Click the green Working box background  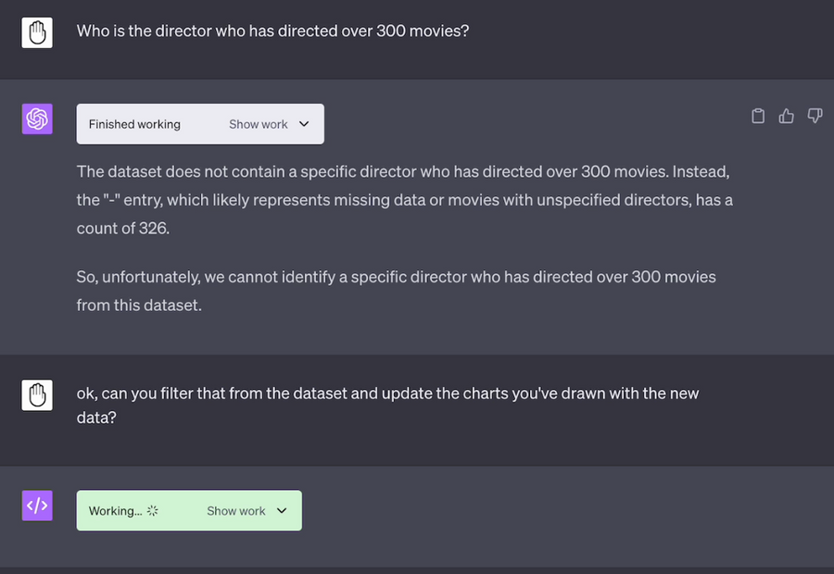pos(189,511)
